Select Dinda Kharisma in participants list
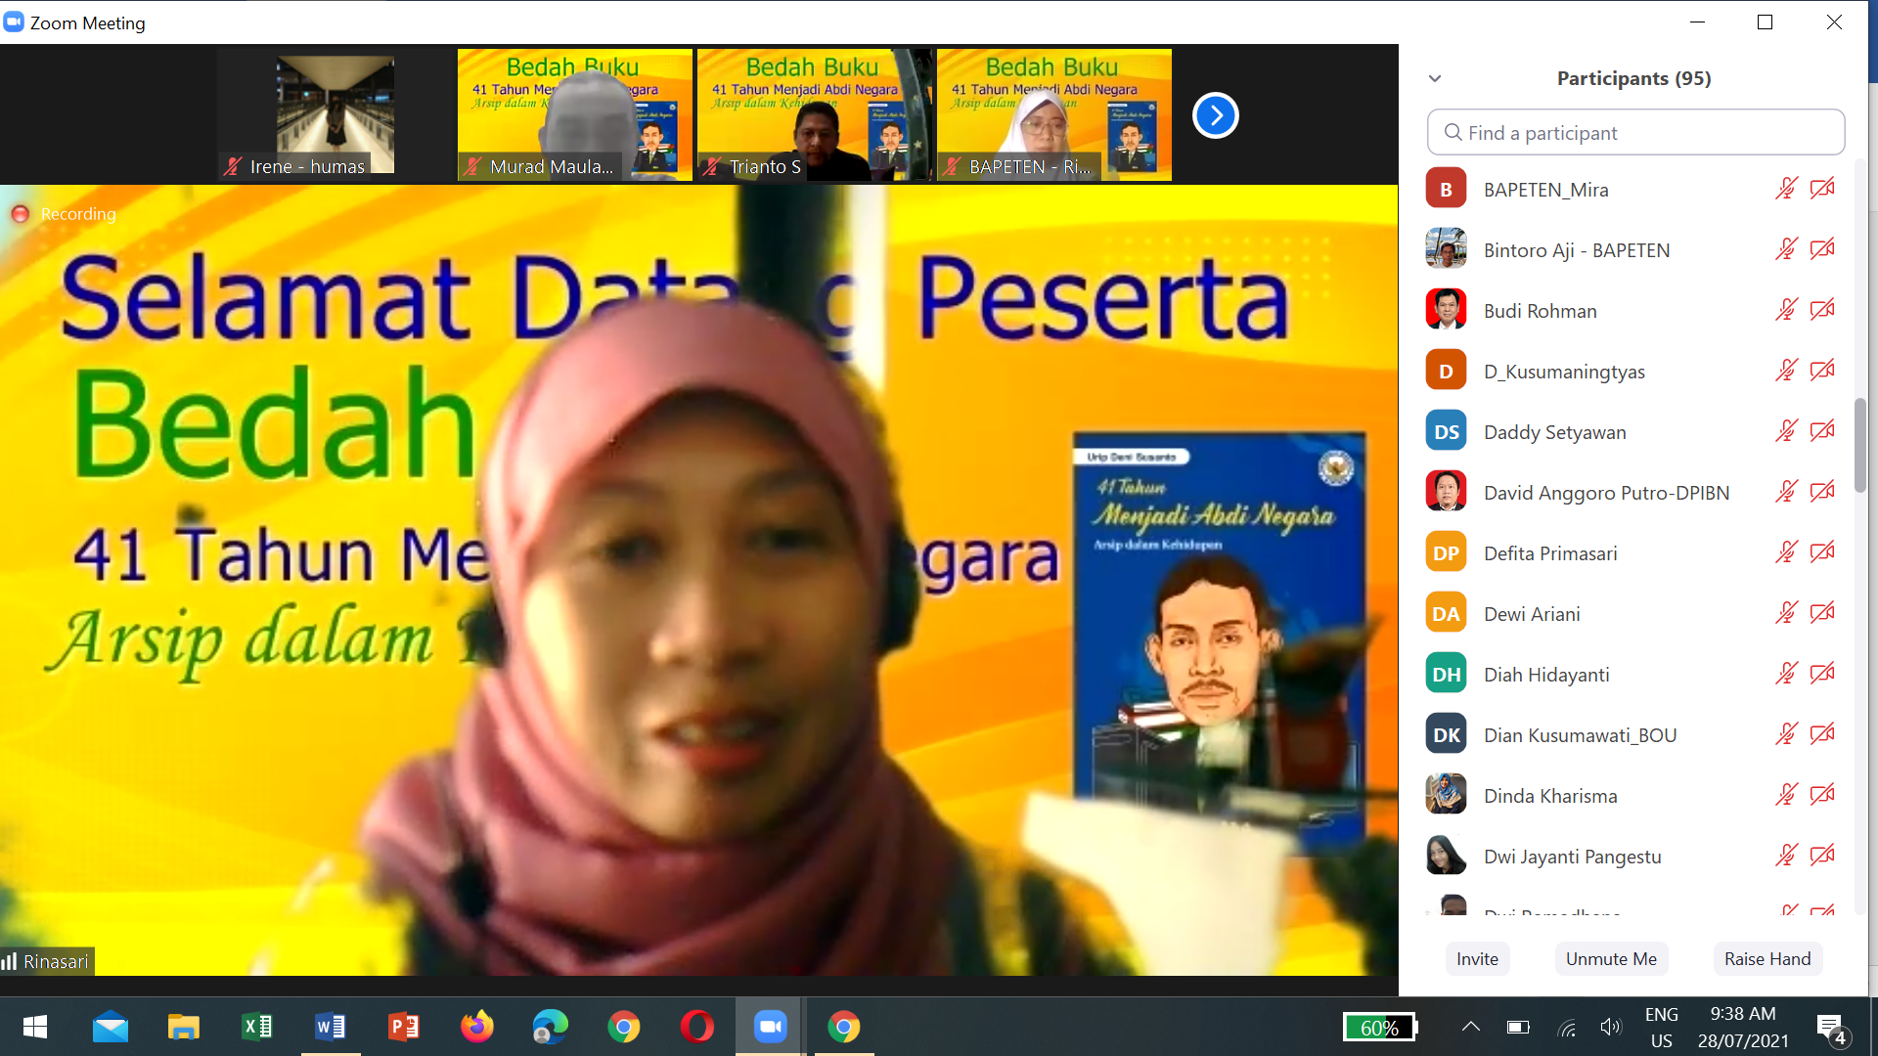This screenshot has width=1878, height=1056. [x=1549, y=796]
